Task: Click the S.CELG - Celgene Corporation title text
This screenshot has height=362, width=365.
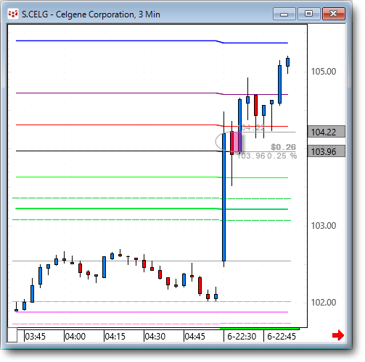Action: [x=91, y=14]
